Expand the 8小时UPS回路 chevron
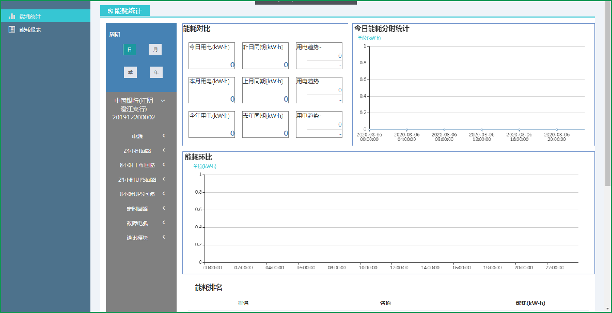This screenshot has width=612, height=313. click(x=164, y=194)
